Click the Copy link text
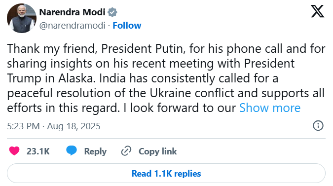Image resolution: width=333 pixels, height=186 pixels. tap(157, 151)
